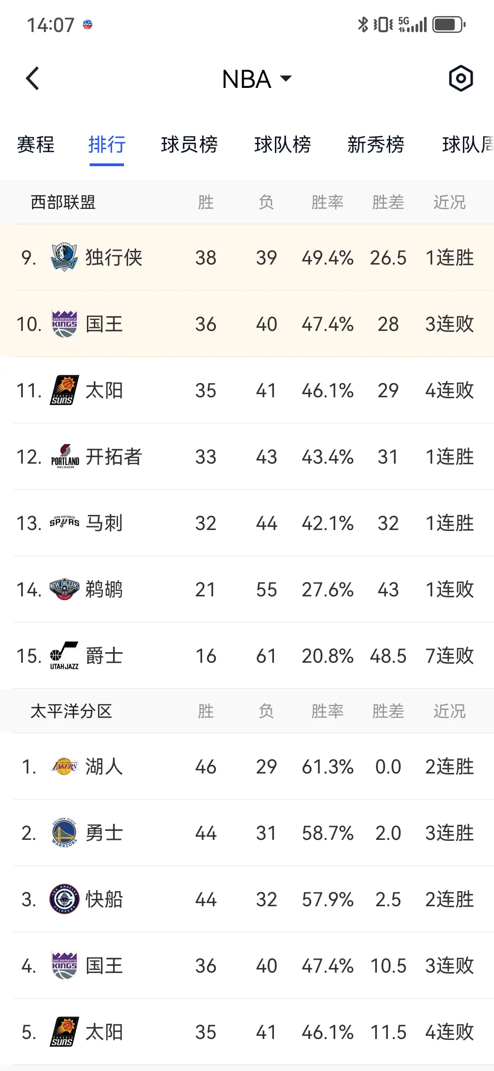The width and height of the screenshot is (494, 1071).
Task: Open the 球队榜 tab
Action: [283, 145]
